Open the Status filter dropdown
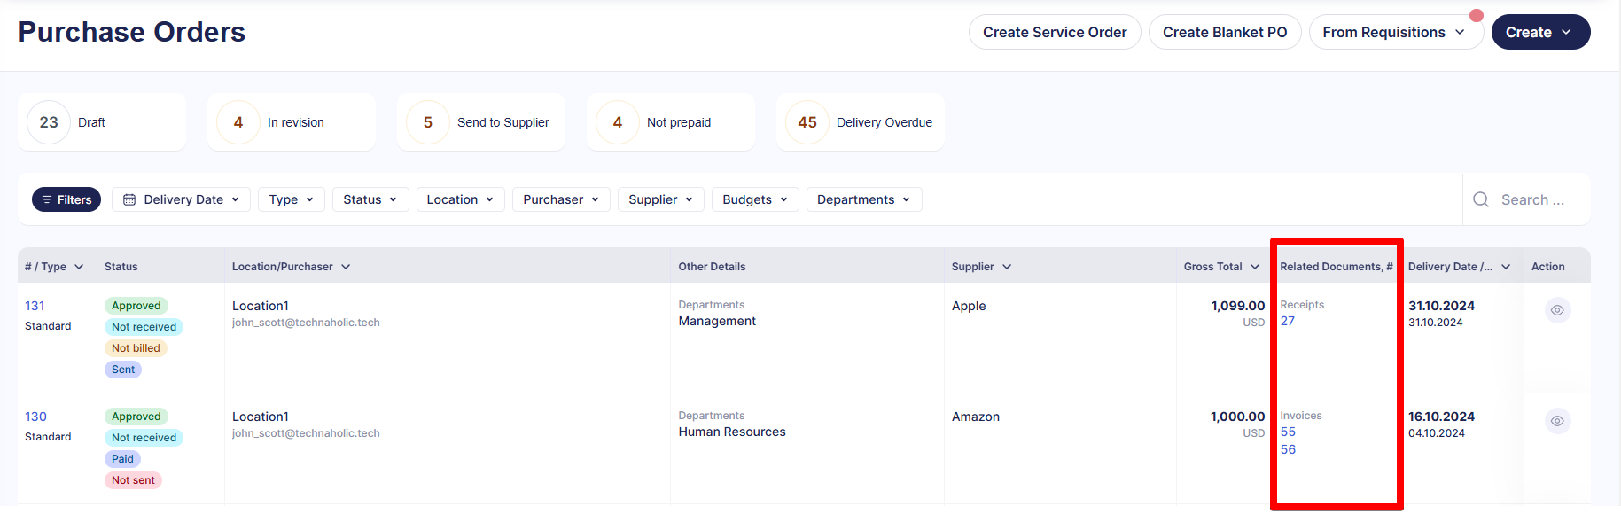 click(x=370, y=199)
